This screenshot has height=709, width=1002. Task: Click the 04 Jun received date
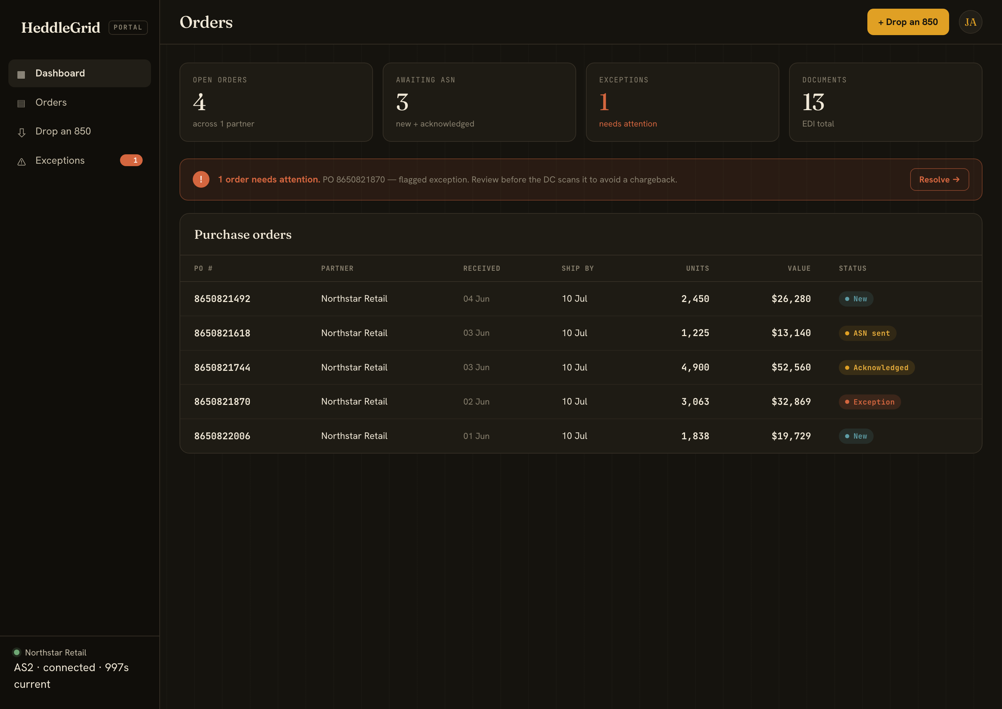click(x=476, y=299)
